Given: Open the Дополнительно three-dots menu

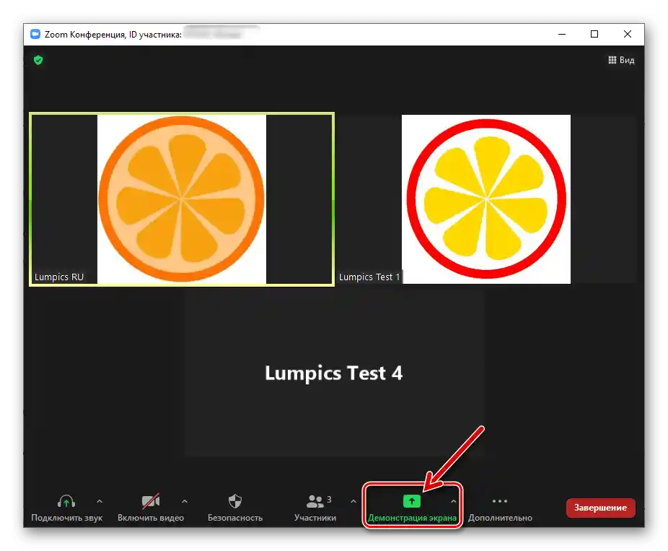Looking at the screenshot, I should [x=500, y=501].
